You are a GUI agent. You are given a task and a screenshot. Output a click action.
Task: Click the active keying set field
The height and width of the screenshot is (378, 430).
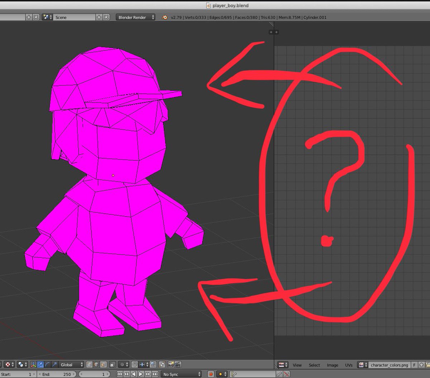pos(252,374)
